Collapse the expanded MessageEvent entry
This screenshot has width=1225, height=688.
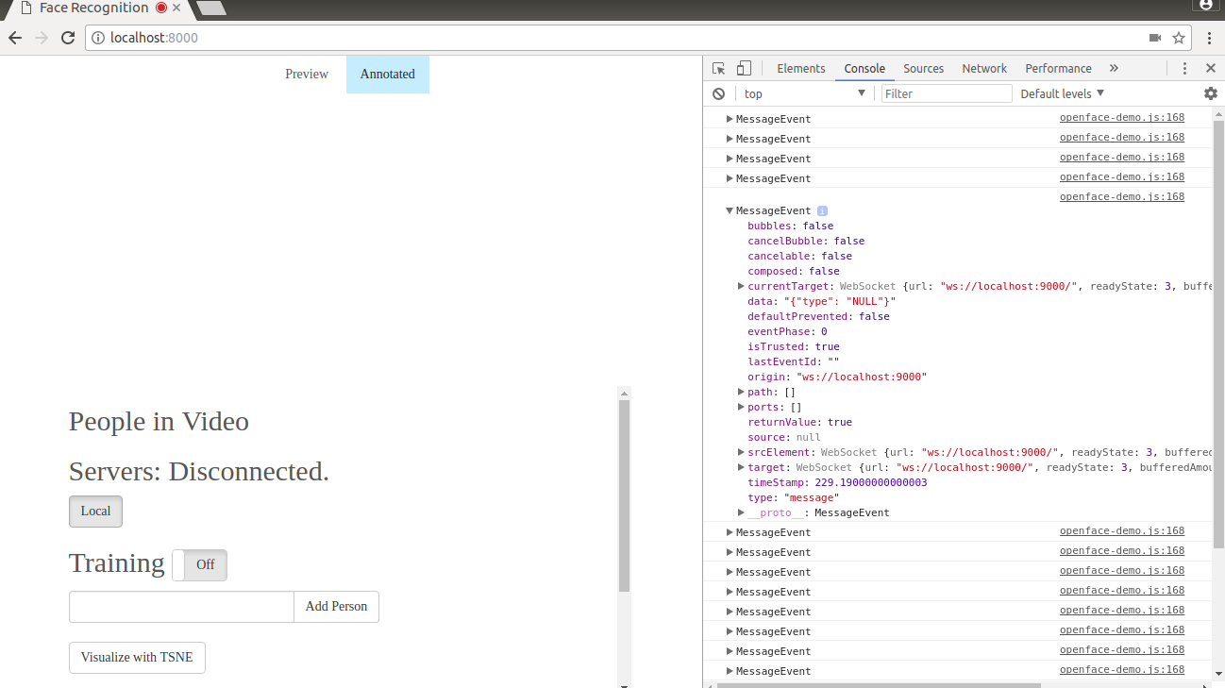click(729, 210)
